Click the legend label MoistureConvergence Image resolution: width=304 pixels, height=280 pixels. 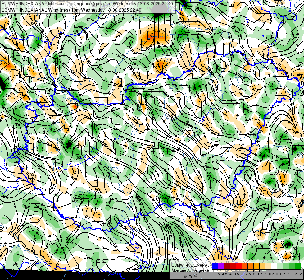point(190,270)
